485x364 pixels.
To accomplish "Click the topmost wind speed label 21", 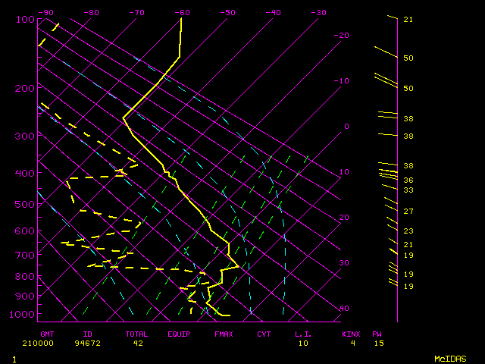I will click(408, 20).
